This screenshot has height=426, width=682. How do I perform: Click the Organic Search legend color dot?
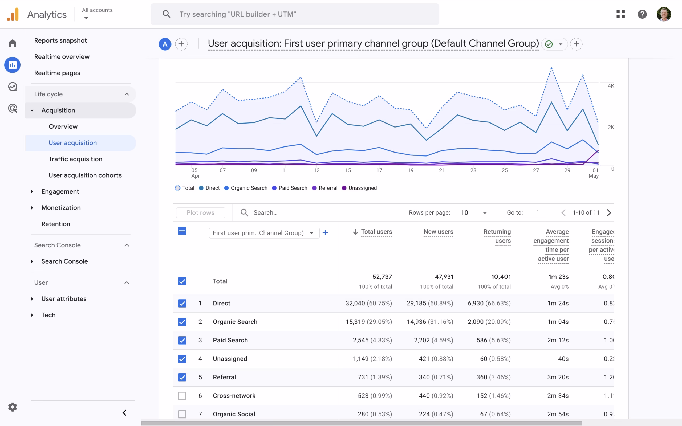[x=226, y=188]
